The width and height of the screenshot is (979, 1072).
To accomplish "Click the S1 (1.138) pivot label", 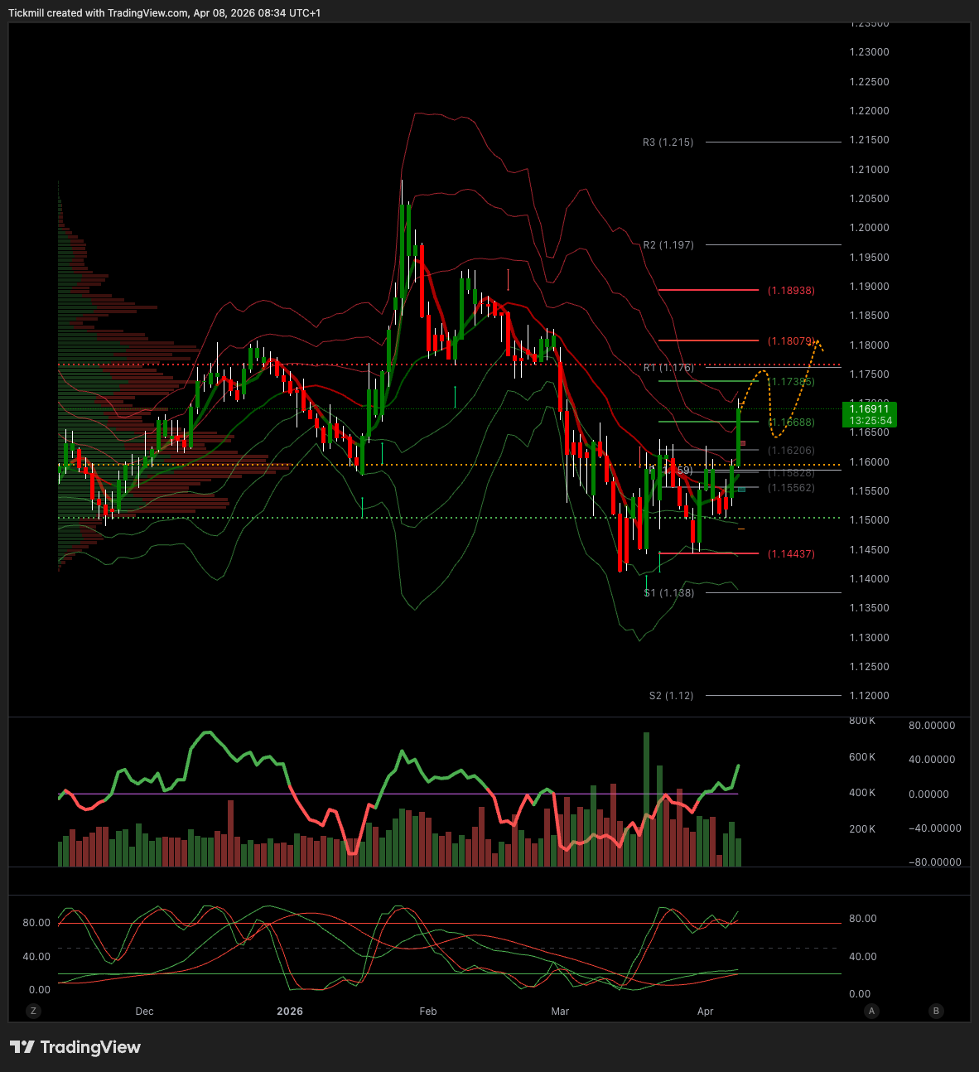I will (669, 593).
